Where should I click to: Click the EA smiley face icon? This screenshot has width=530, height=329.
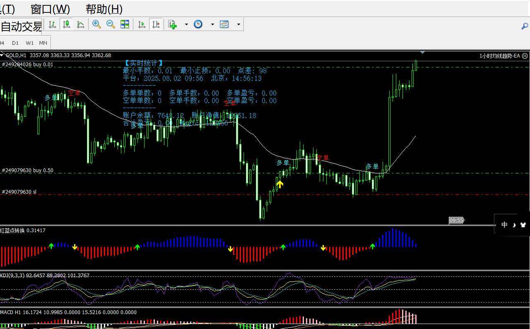(525, 55)
